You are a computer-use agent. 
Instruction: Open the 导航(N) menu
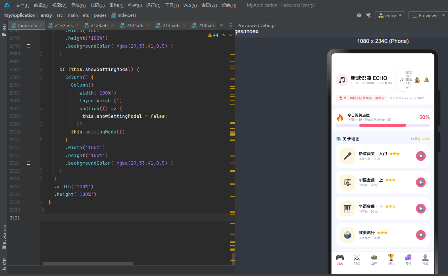pos(78,5)
